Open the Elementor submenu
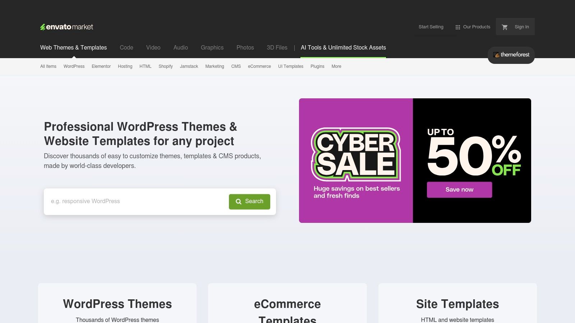The image size is (575, 323). click(x=101, y=66)
